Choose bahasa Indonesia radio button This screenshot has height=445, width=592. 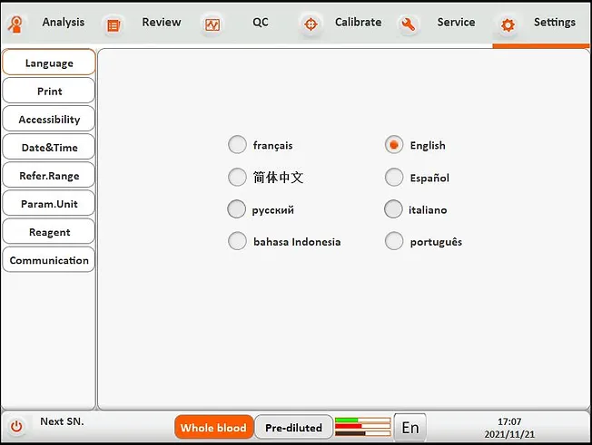(x=237, y=241)
